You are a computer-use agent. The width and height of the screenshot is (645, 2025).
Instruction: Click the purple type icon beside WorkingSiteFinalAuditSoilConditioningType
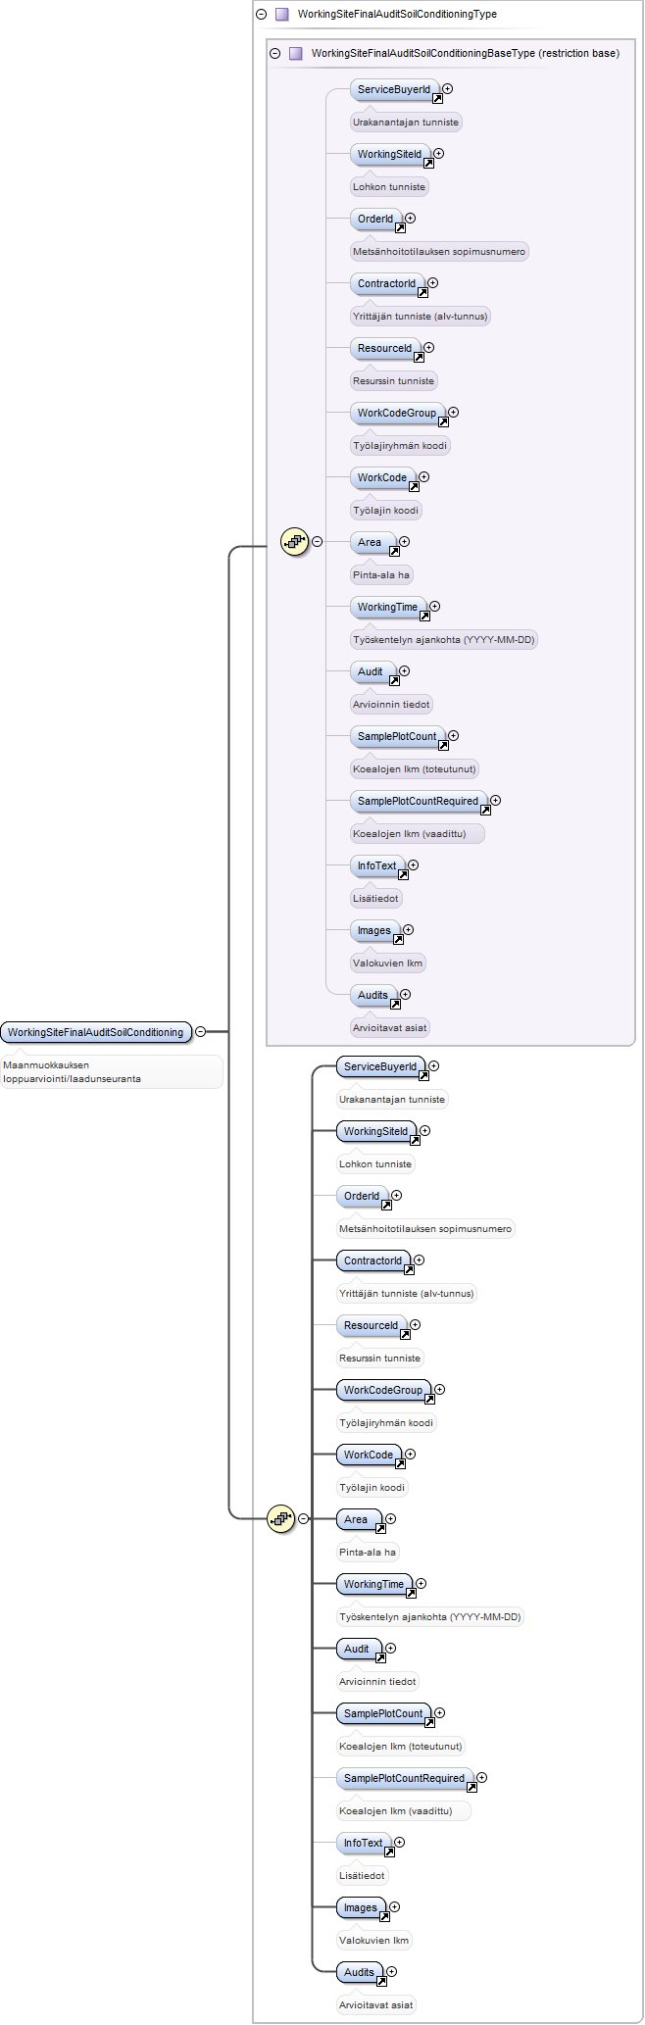(x=282, y=15)
